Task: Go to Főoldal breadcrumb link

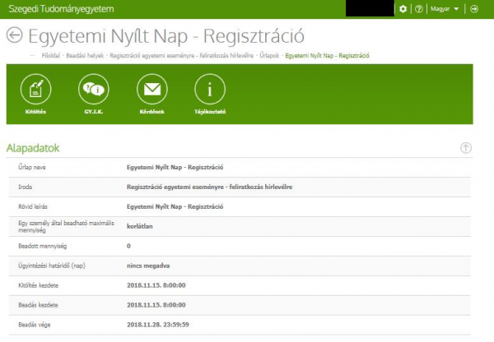Action: click(x=54, y=55)
